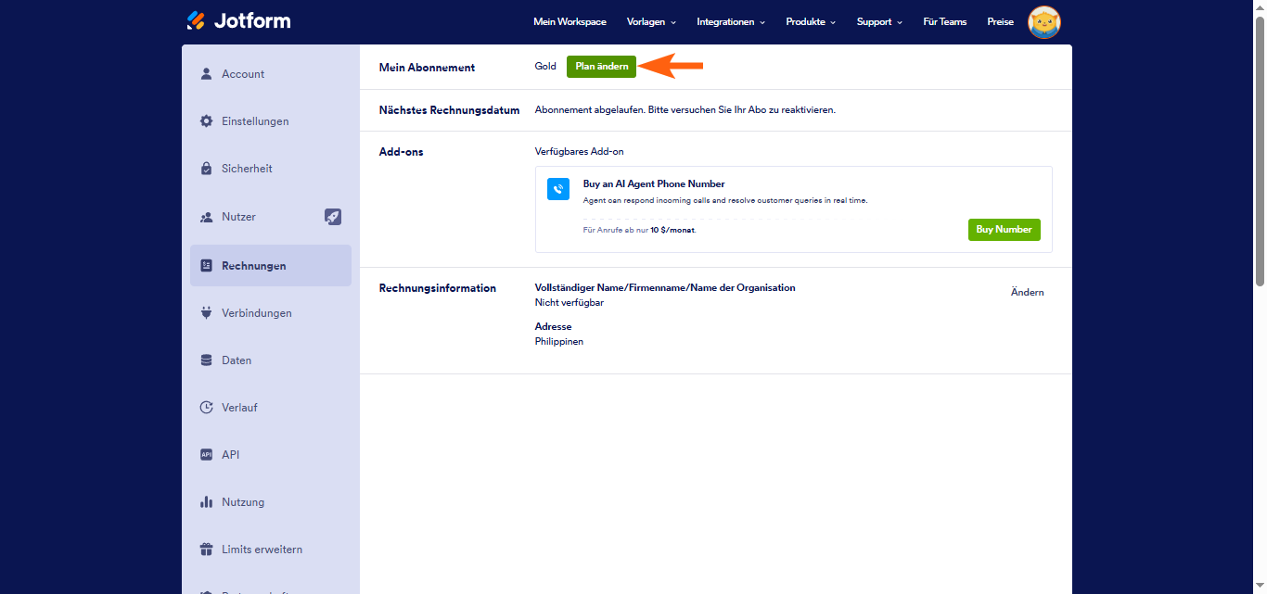
Task: Open Für Teams in top navigation
Action: (x=944, y=22)
